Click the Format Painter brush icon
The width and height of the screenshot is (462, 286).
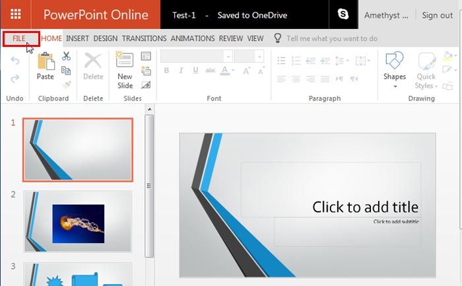tap(67, 85)
